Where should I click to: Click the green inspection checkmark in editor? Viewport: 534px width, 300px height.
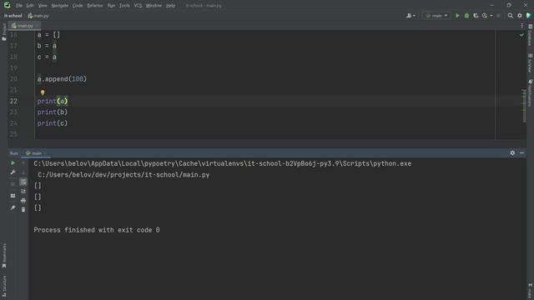pos(521,35)
